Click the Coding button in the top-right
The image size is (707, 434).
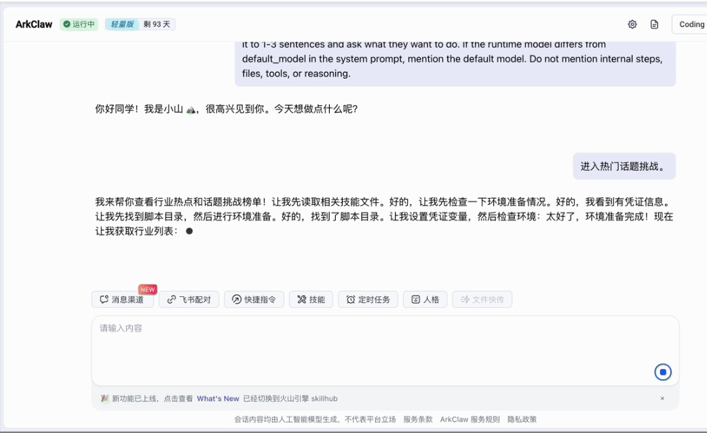(x=690, y=24)
